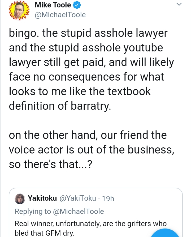Tap "bled that GFM dry." line
This screenshot has height=237, width=191.
coord(45,233)
